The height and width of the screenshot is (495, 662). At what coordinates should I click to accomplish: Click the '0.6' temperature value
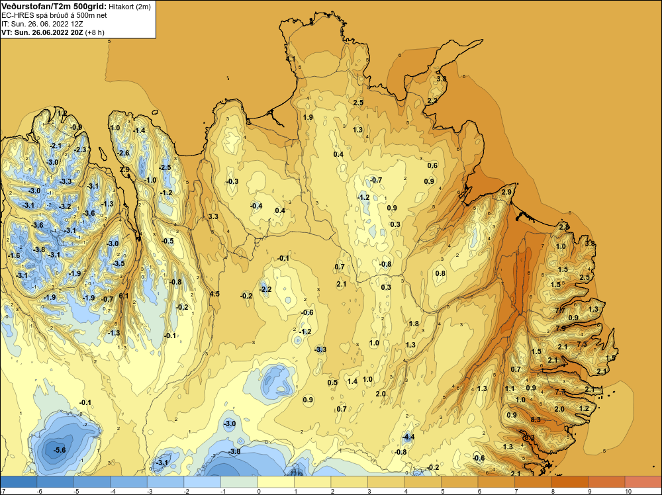[432, 165]
